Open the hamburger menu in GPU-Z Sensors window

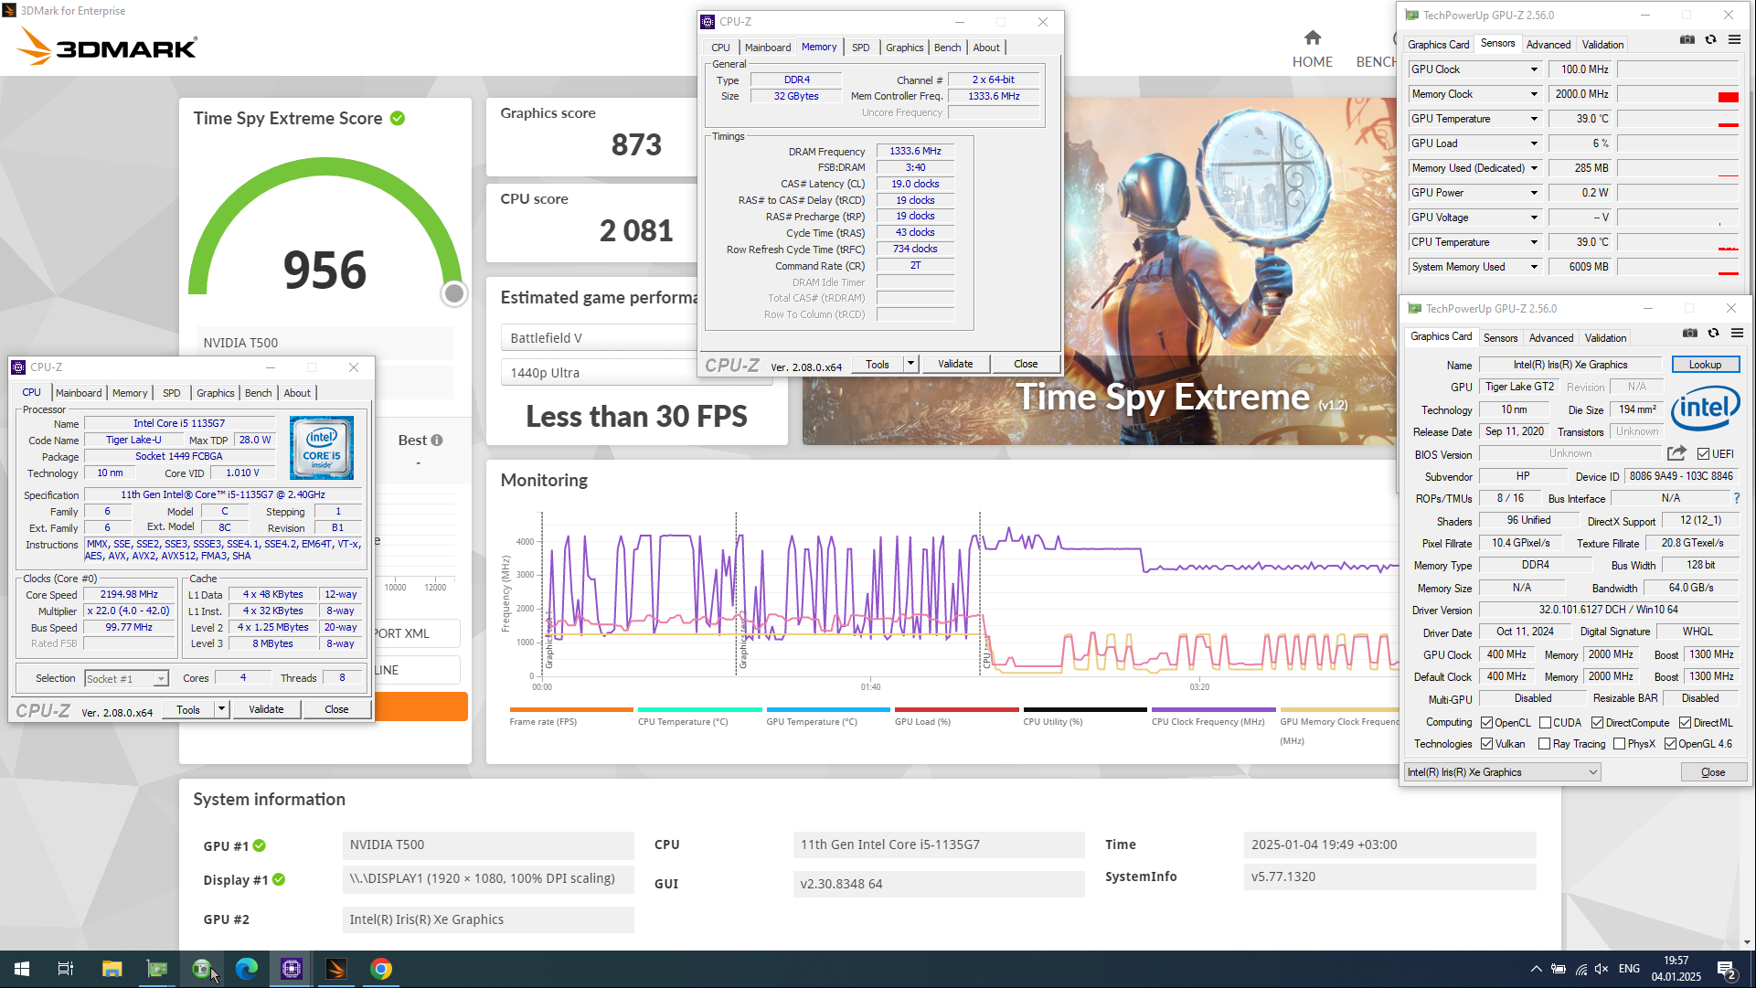click(x=1734, y=40)
